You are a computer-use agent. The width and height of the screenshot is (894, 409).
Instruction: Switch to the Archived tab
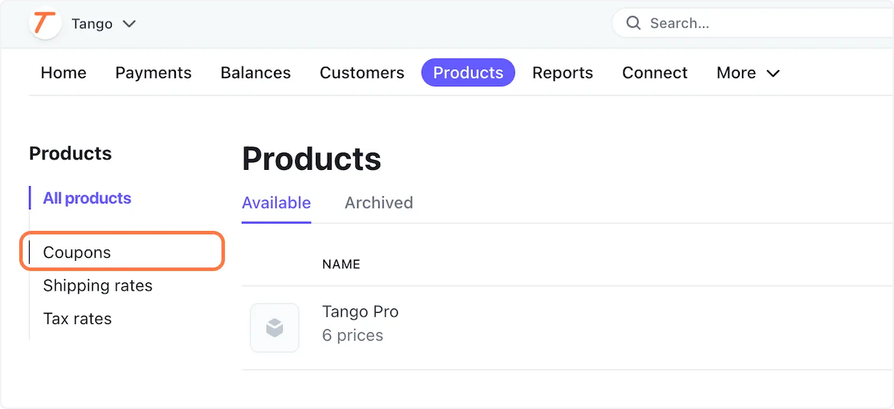pos(378,203)
